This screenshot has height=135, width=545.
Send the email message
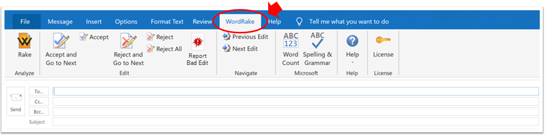16,102
